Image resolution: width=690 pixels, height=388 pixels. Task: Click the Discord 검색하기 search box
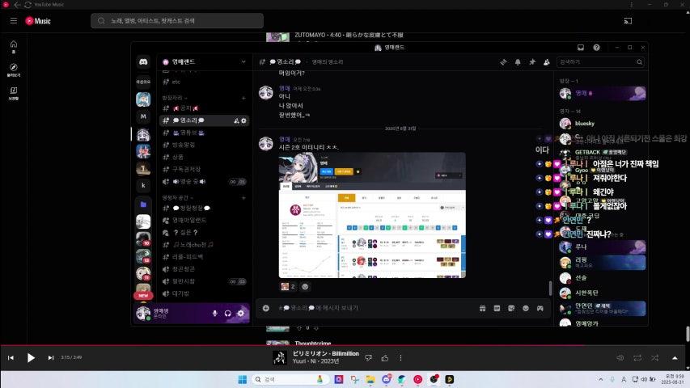click(x=601, y=62)
